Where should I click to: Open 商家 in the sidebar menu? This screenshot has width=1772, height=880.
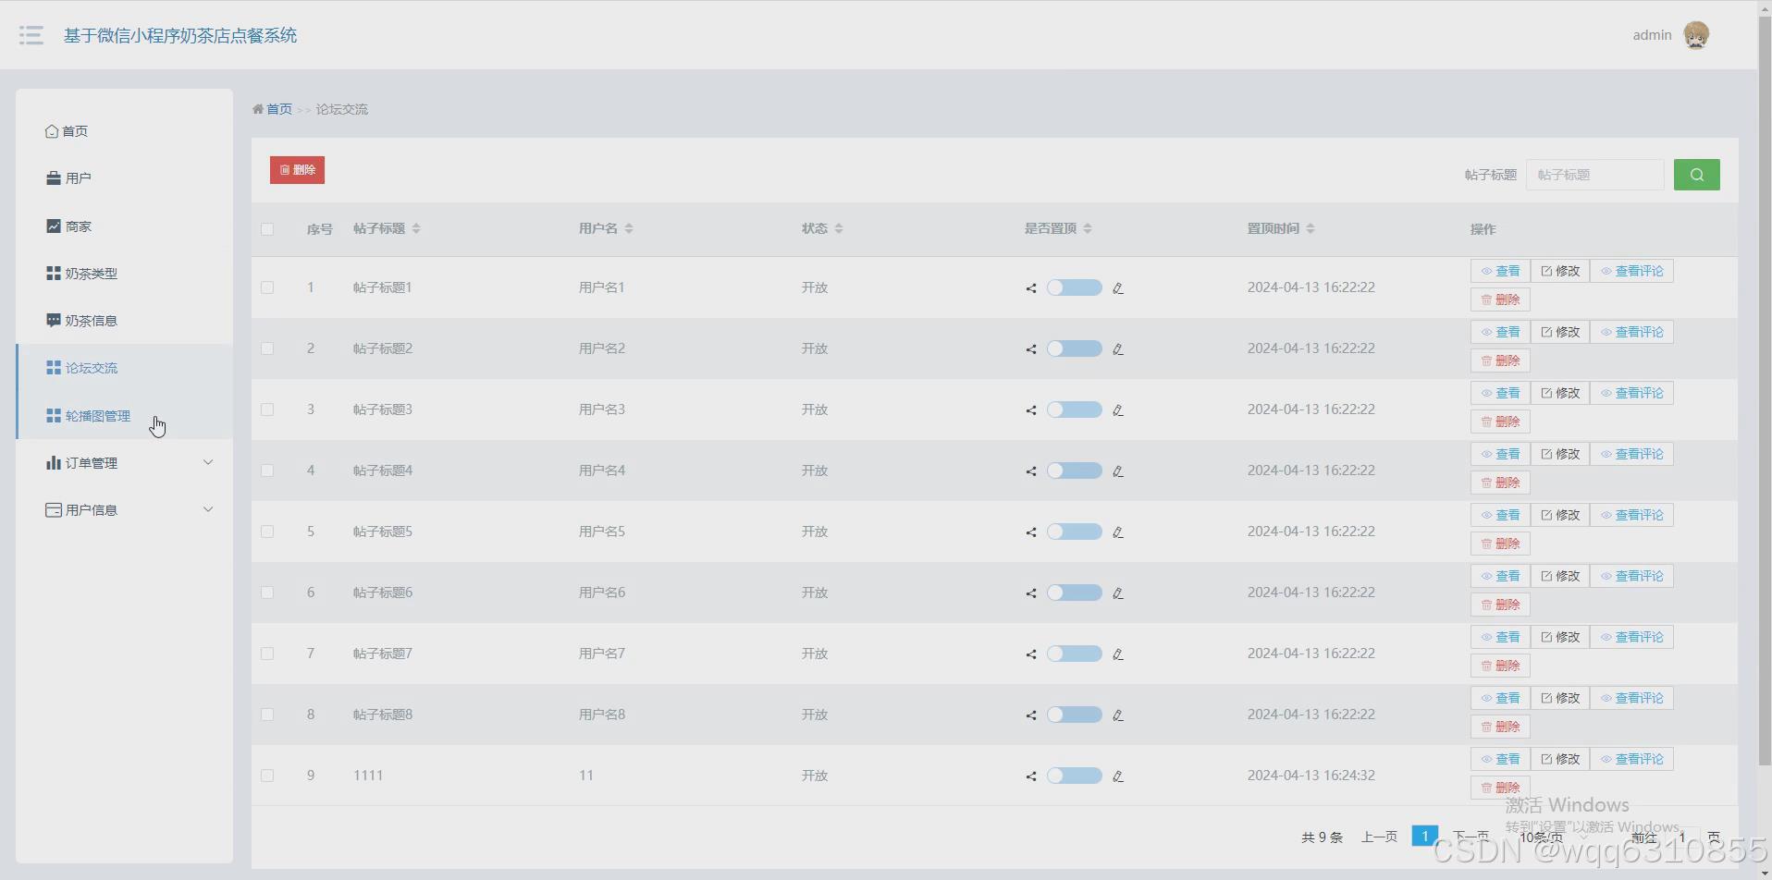pos(124,226)
